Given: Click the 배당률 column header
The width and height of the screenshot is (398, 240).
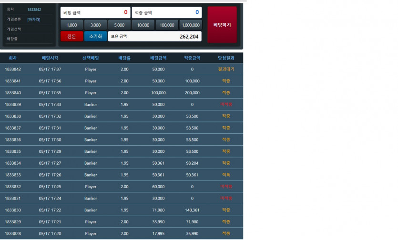Looking at the screenshot, I should tap(124, 58).
